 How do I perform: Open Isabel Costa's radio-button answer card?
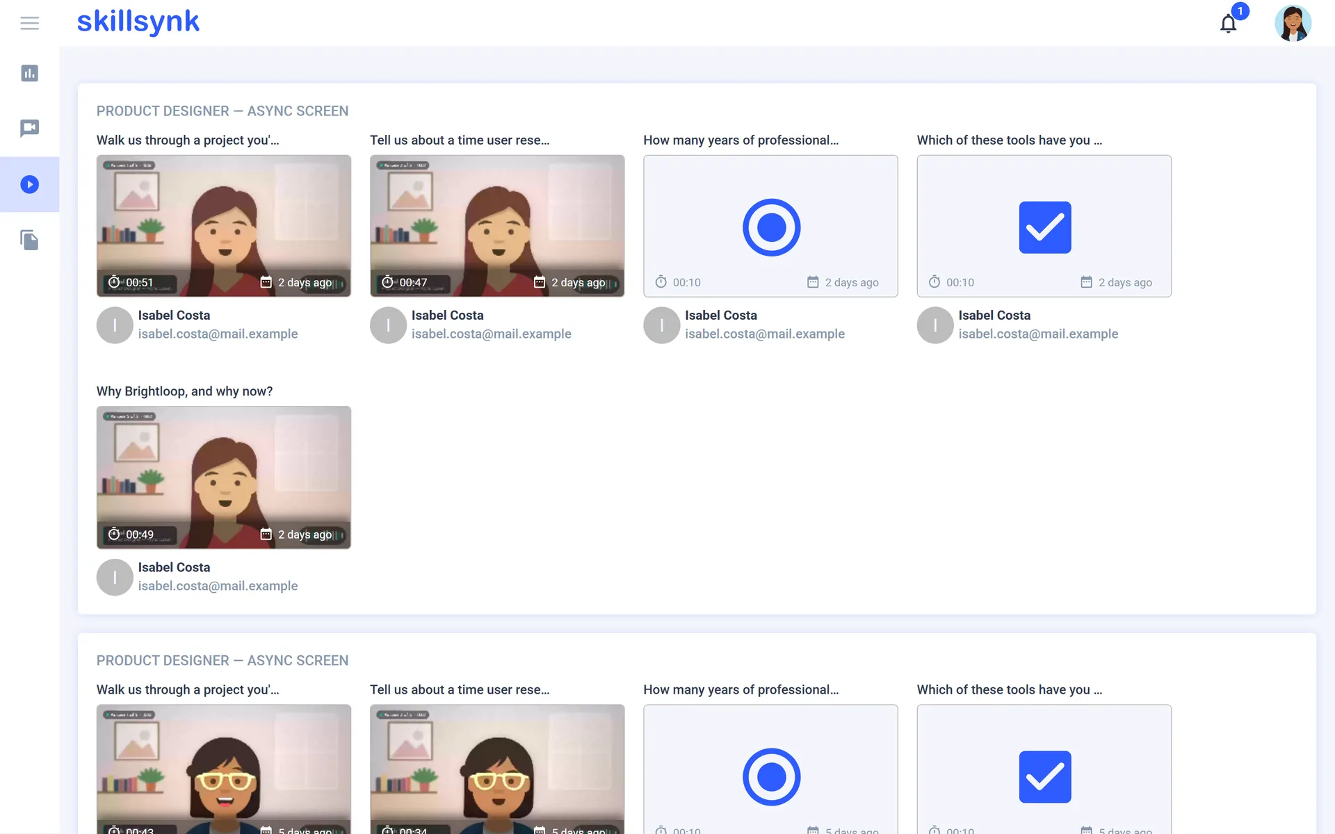(770, 226)
